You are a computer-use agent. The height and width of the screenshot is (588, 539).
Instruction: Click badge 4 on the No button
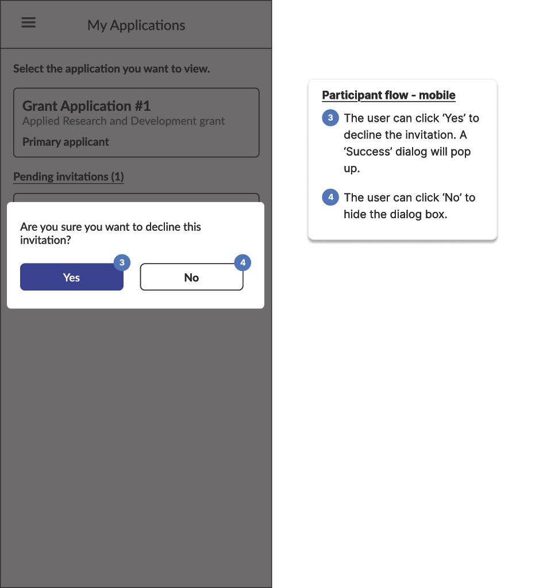242,262
